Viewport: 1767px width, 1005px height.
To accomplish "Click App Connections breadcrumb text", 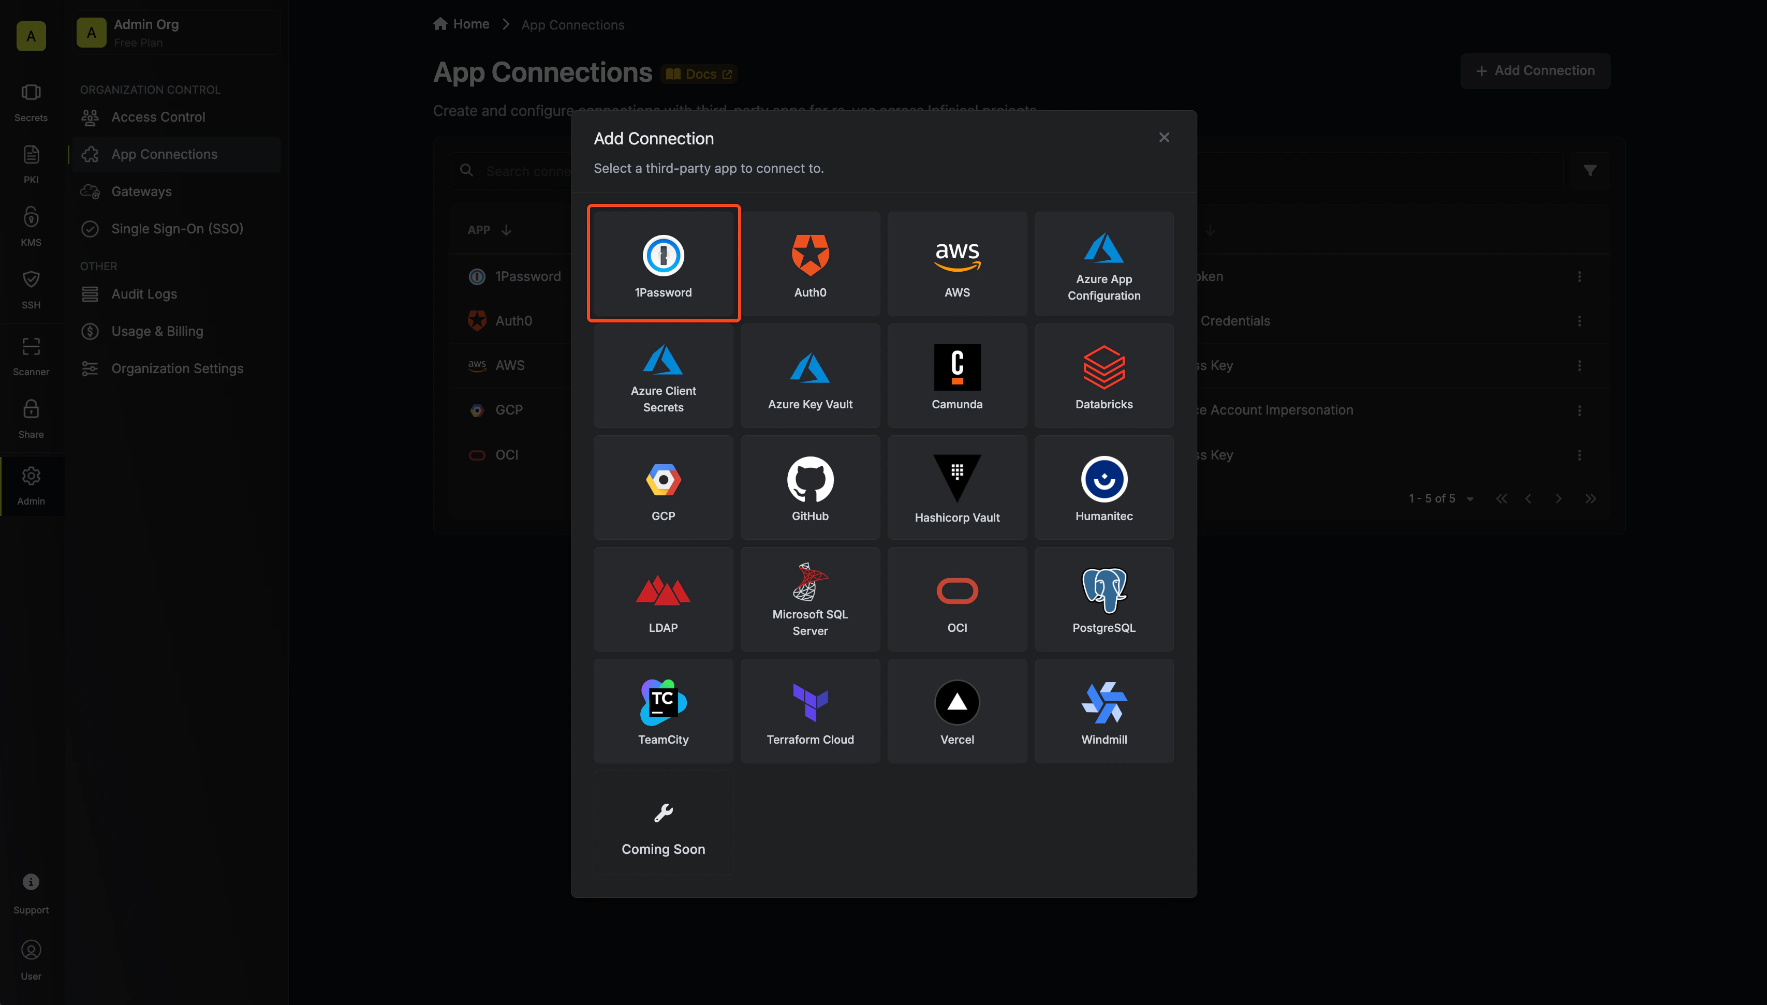I will tap(573, 25).
